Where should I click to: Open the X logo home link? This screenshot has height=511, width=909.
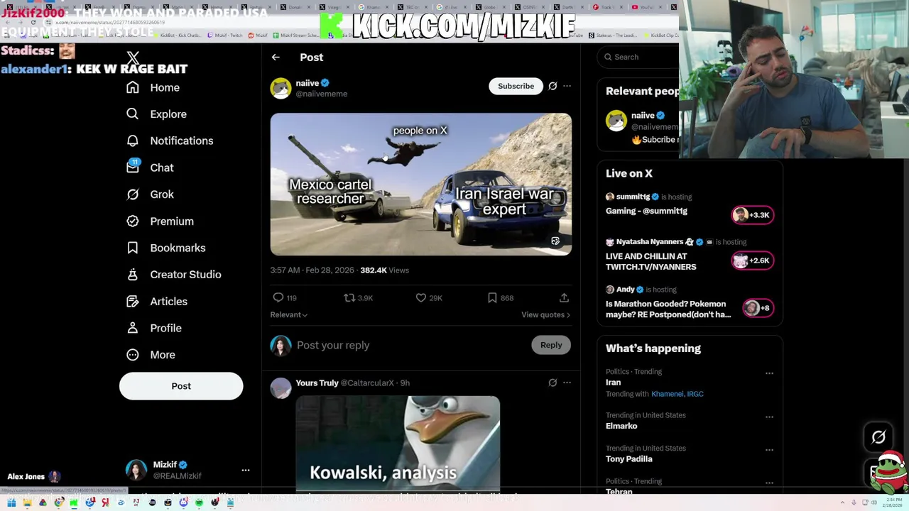pyautogui.click(x=133, y=57)
